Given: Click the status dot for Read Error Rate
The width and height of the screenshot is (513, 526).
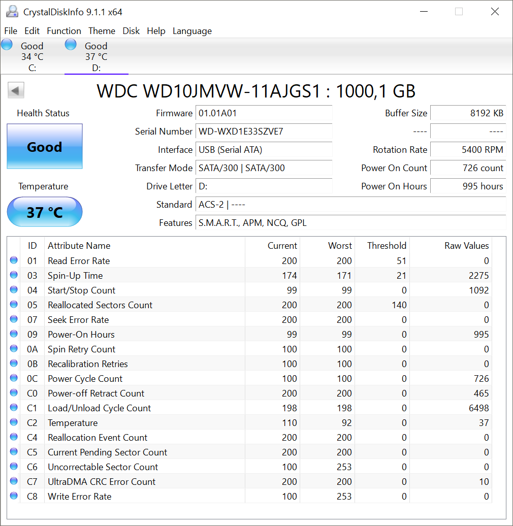Looking at the screenshot, I should 14,260.
